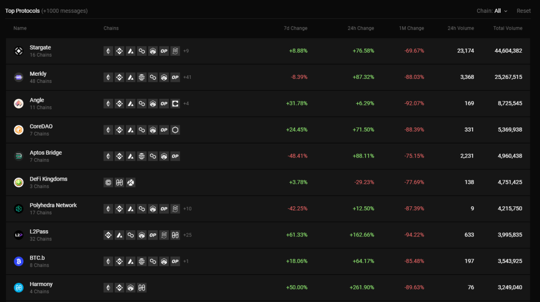The height and width of the screenshot is (302, 540).
Task: Select first chain icon in DeFi Kingdoms row
Action: click(x=108, y=182)
